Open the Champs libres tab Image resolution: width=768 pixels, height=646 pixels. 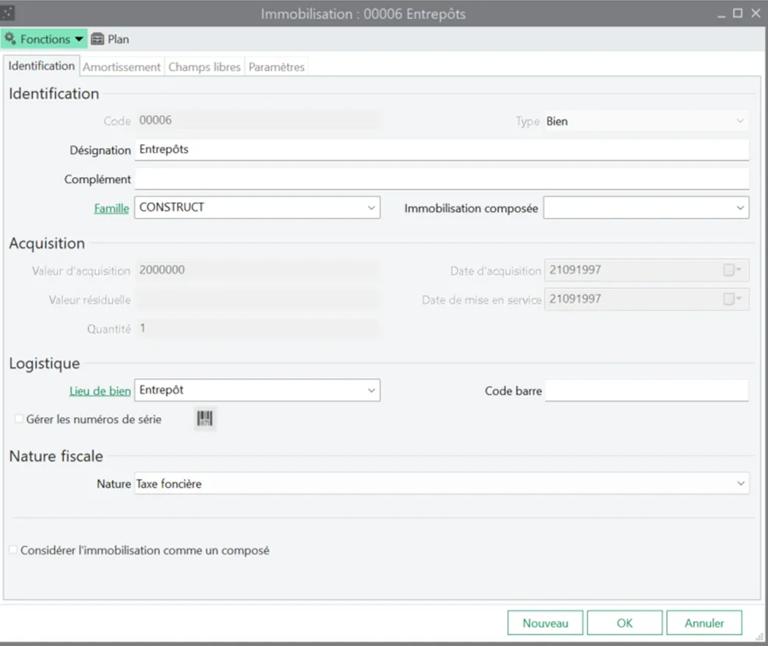[204, 67]
